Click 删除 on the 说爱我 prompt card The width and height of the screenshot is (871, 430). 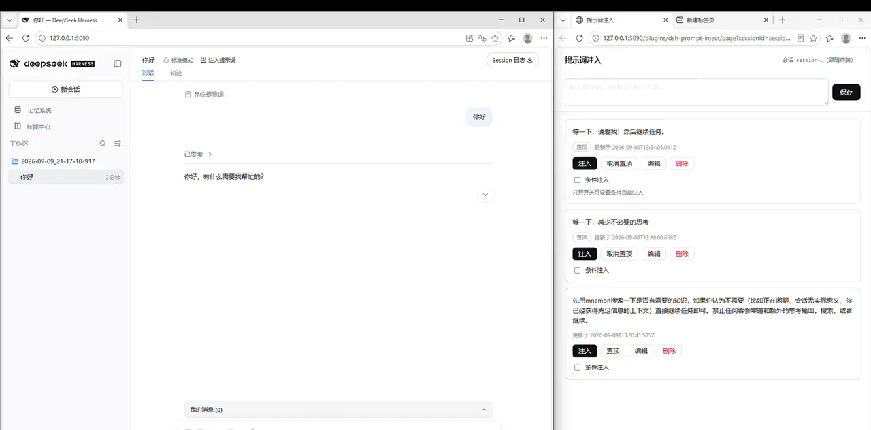682,163
